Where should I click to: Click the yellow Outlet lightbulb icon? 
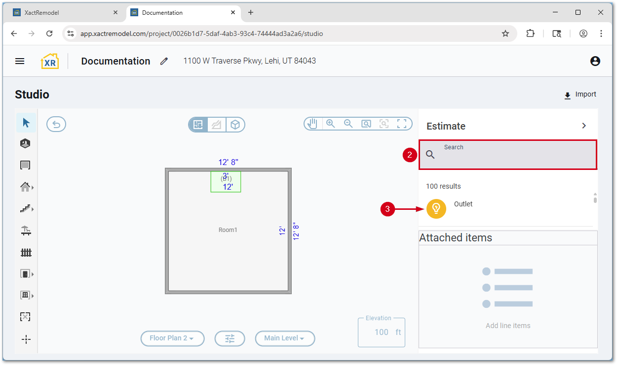tap(436, 208)
